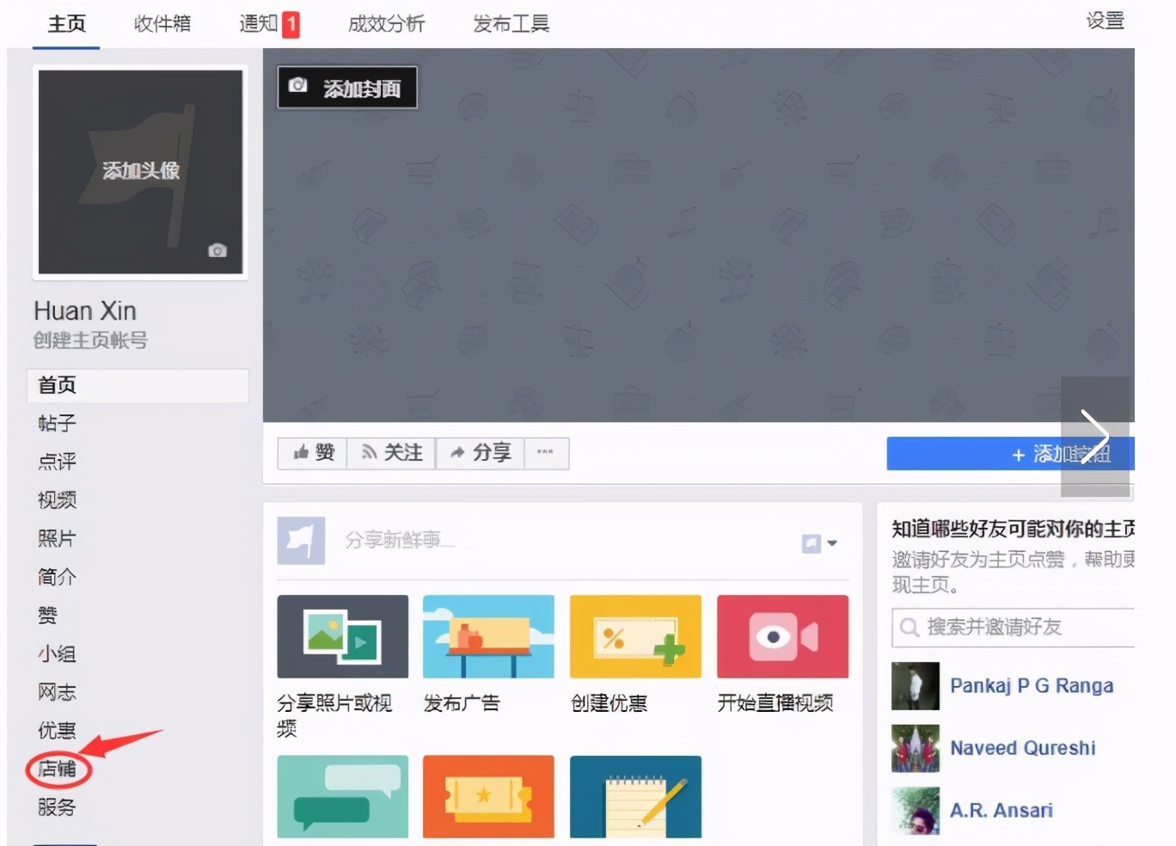Select 店铺 in the left sidebar
Viewport: 1176px width, 846px height.
(x=57, y=769)
